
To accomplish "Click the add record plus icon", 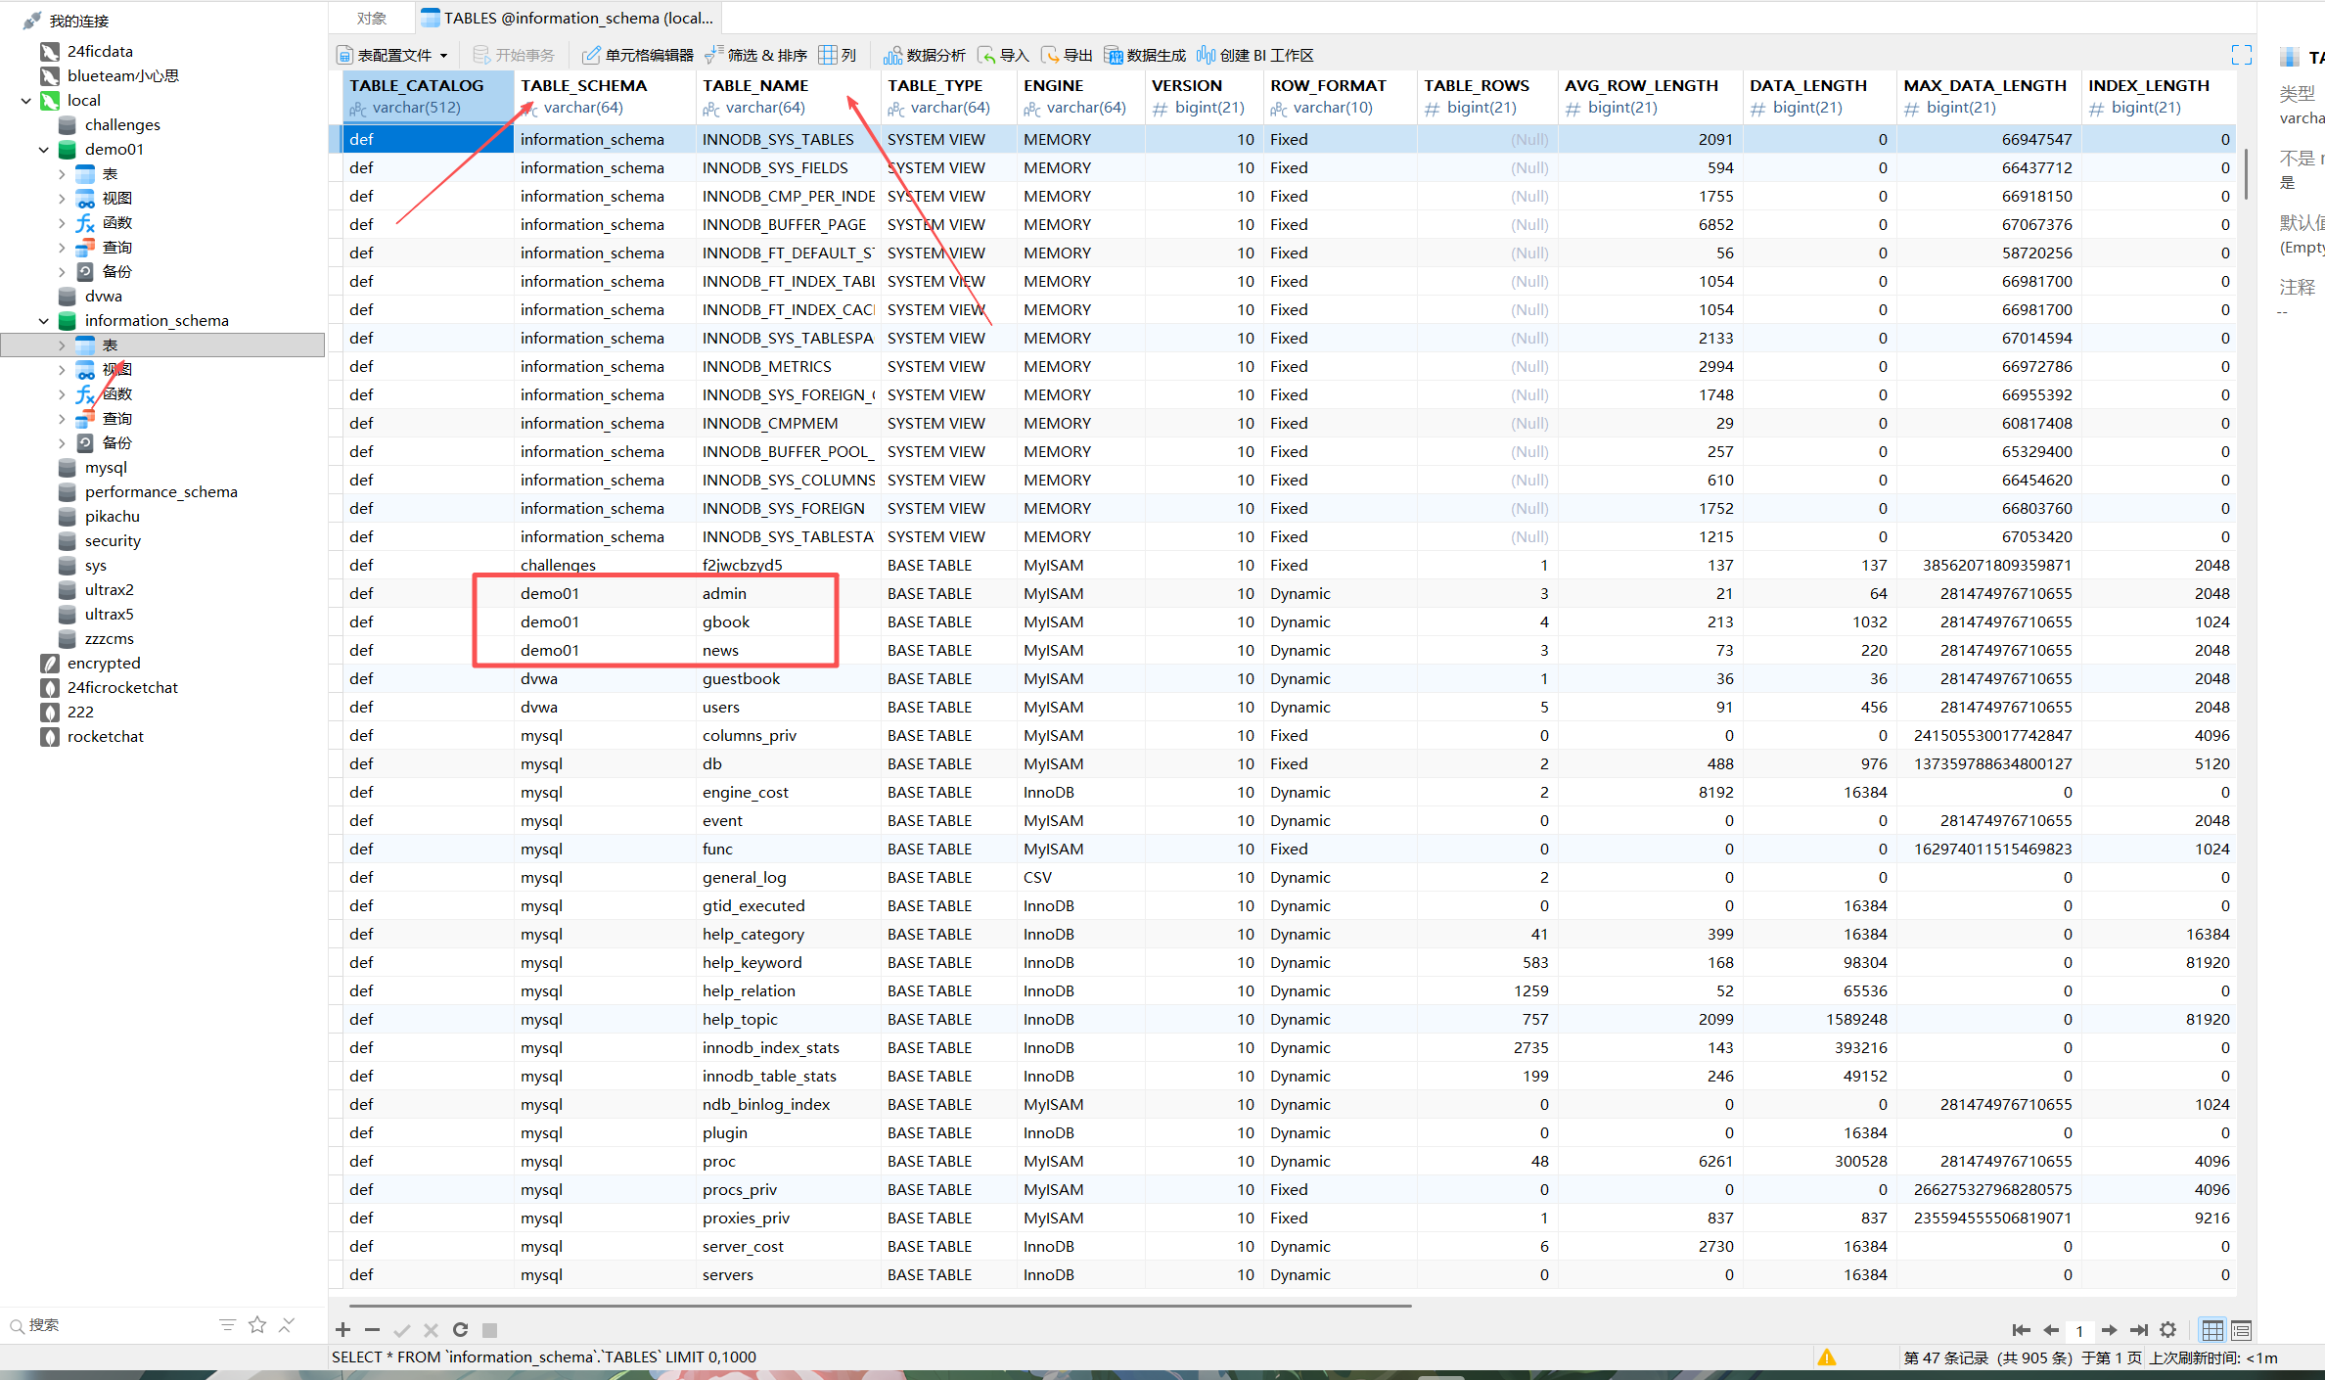I will tap(342, 1329).
